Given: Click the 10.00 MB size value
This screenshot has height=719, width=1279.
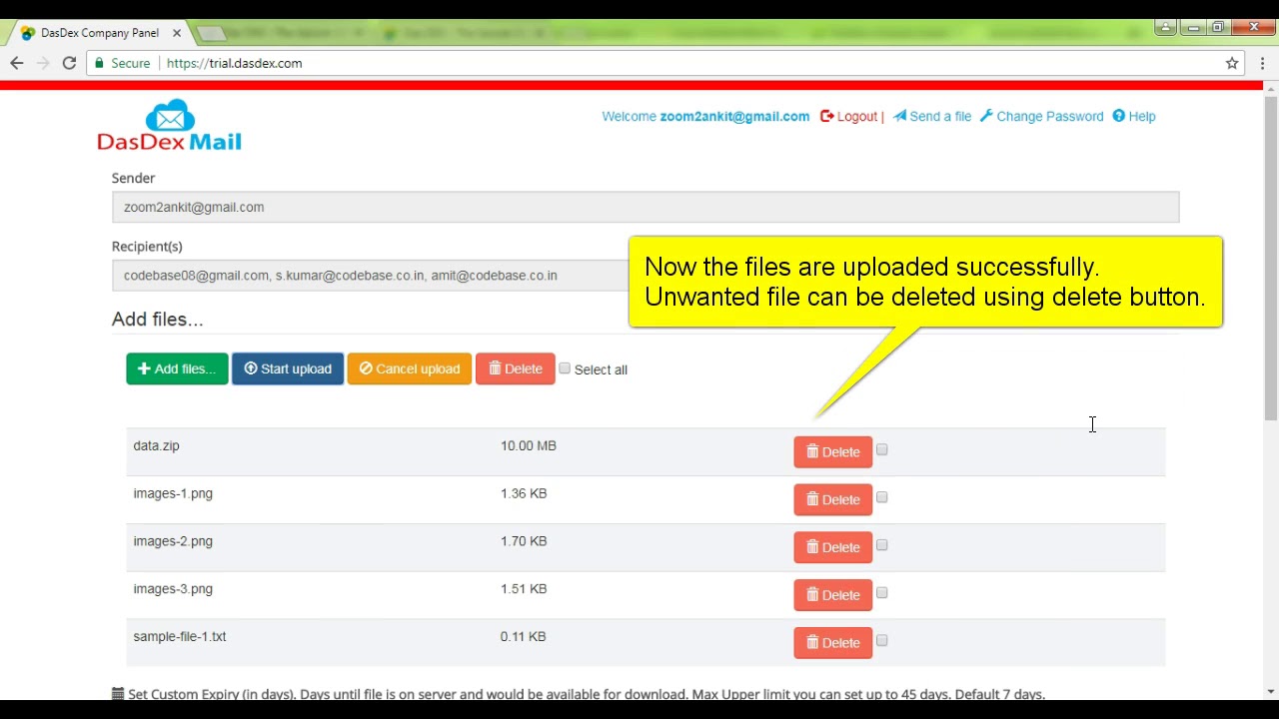Looking at the screenshot, I should coord(529,446).
